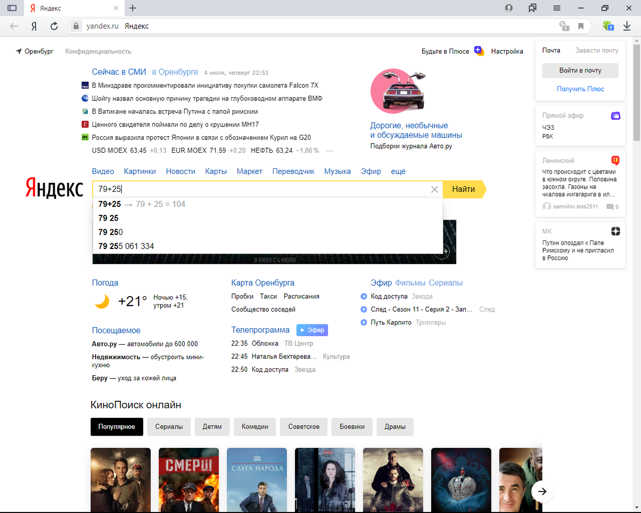Click the МК news source icon
Viewport: 641px width, 513px height.
pyautogui.click(x=615, y=231)
